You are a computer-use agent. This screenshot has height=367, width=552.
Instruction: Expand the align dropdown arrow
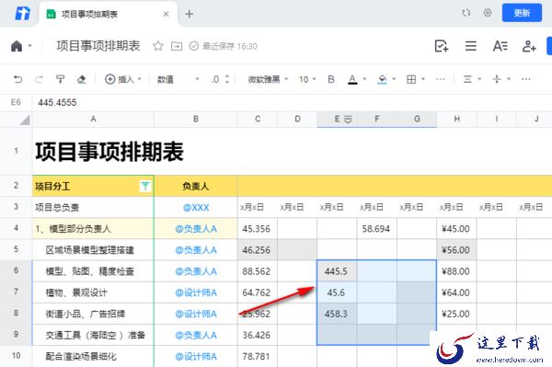pyautogui.click(x=479, y=79)
